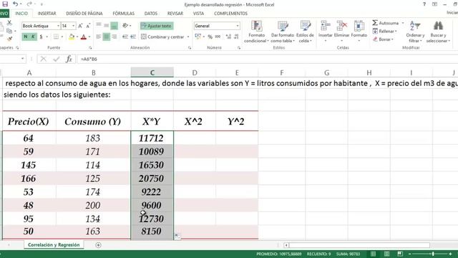The image size is (458, 258).
Task: Open Estilos de celda gallery
Action: coord(305,32)
